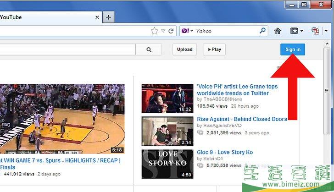Click the PDF toolbar add-on icon

315,31
